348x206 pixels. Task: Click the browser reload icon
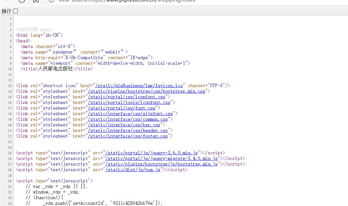[x=22, y=1]
